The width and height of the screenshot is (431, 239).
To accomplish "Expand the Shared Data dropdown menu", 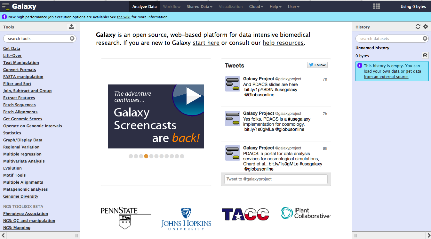I will tap(199, 6).
